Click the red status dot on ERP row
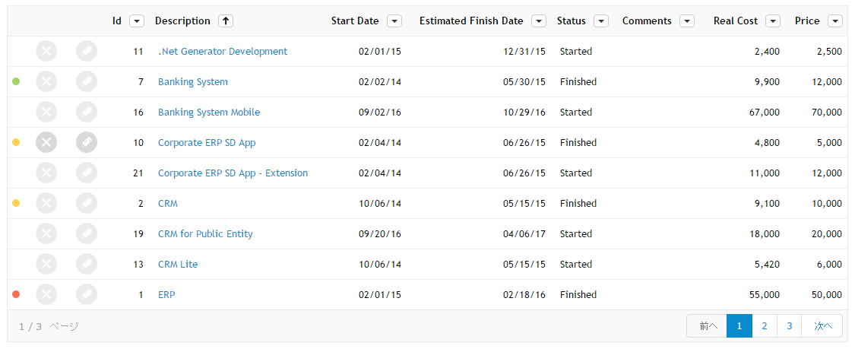 [17, 294]
